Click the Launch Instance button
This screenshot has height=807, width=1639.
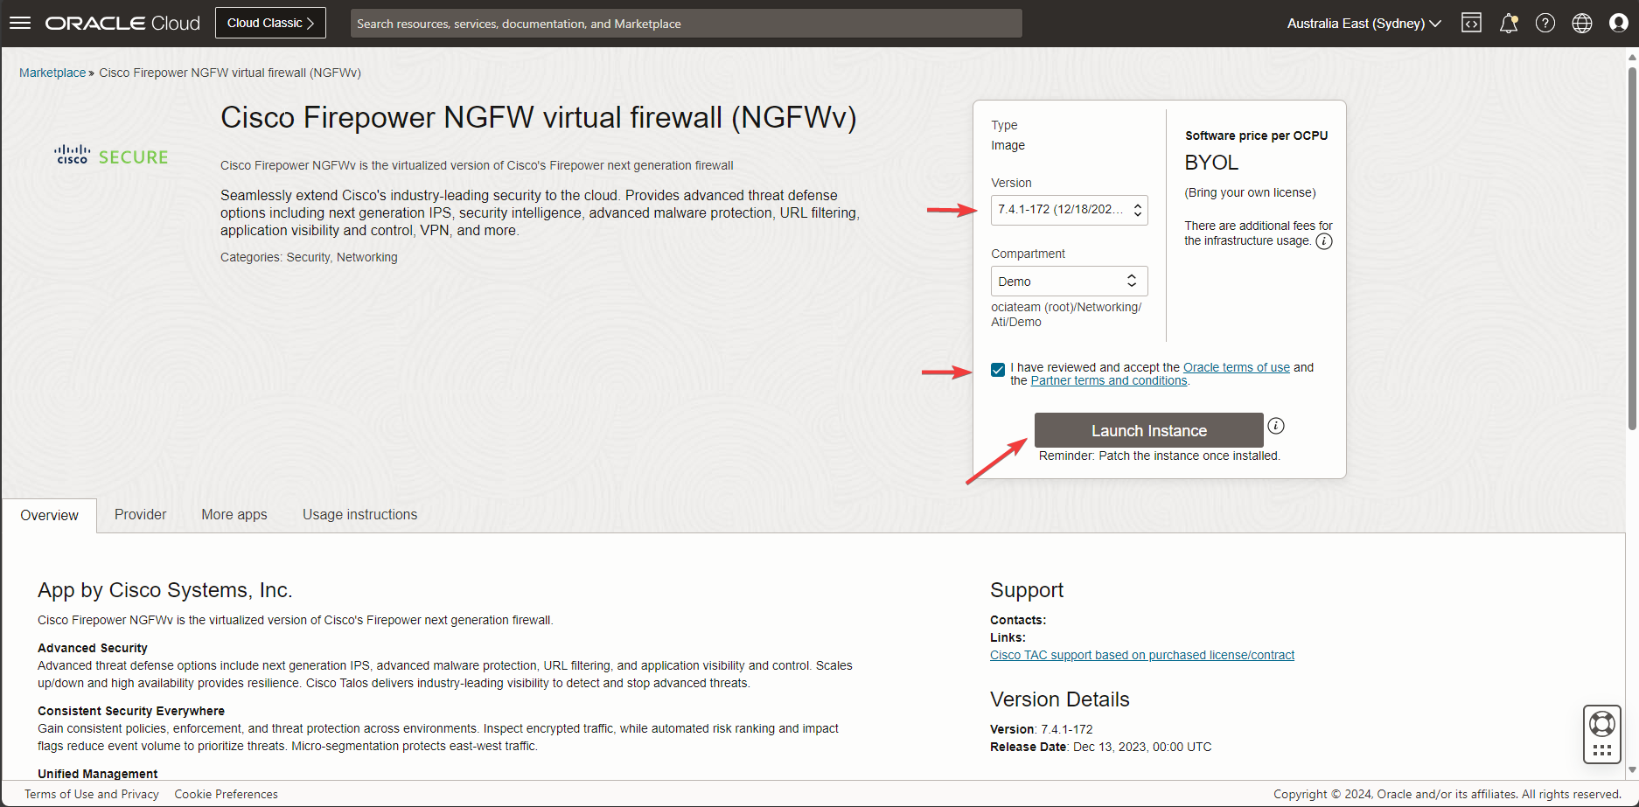click(1149, 431)
